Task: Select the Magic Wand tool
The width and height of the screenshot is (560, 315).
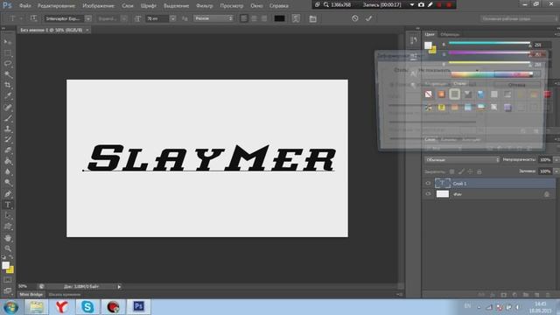Action: click(8, 74)
